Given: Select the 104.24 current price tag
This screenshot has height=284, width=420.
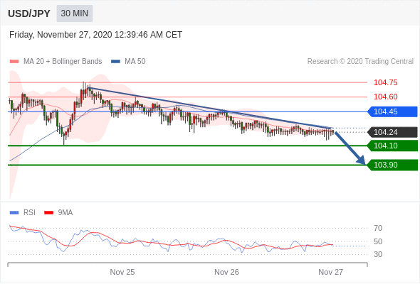Looking at the screenshot, I should [392, 132].
